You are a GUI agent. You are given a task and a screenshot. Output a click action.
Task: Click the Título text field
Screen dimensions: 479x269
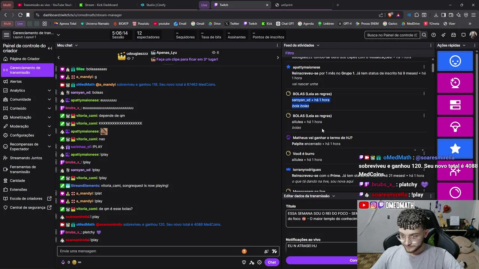coord(322,219)
